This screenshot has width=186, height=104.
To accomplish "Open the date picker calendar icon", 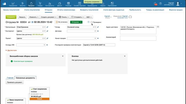I will [x=32, y=22].
